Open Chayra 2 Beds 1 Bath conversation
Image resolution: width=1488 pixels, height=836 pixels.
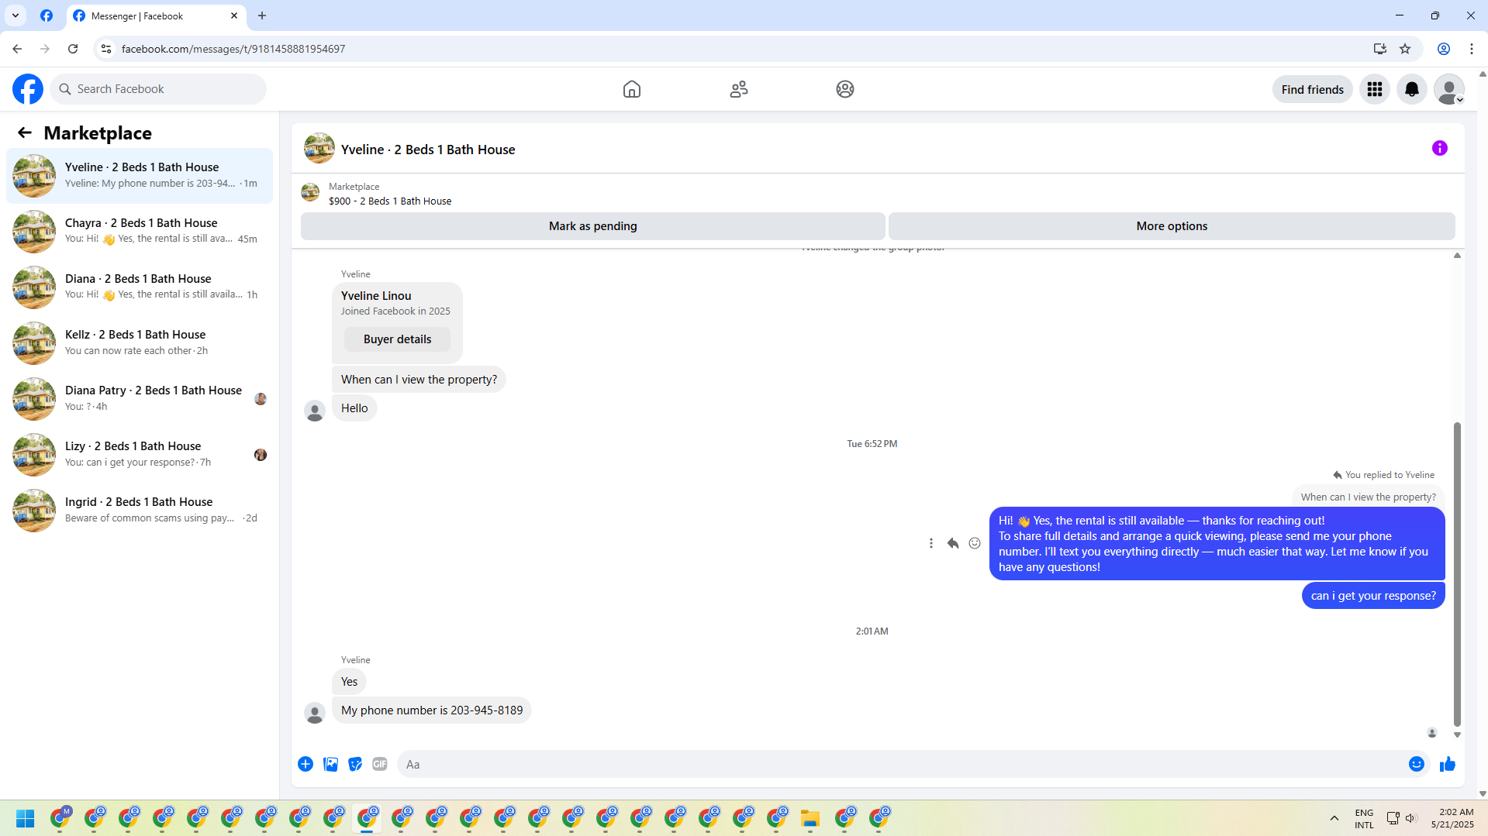point(140,232)
